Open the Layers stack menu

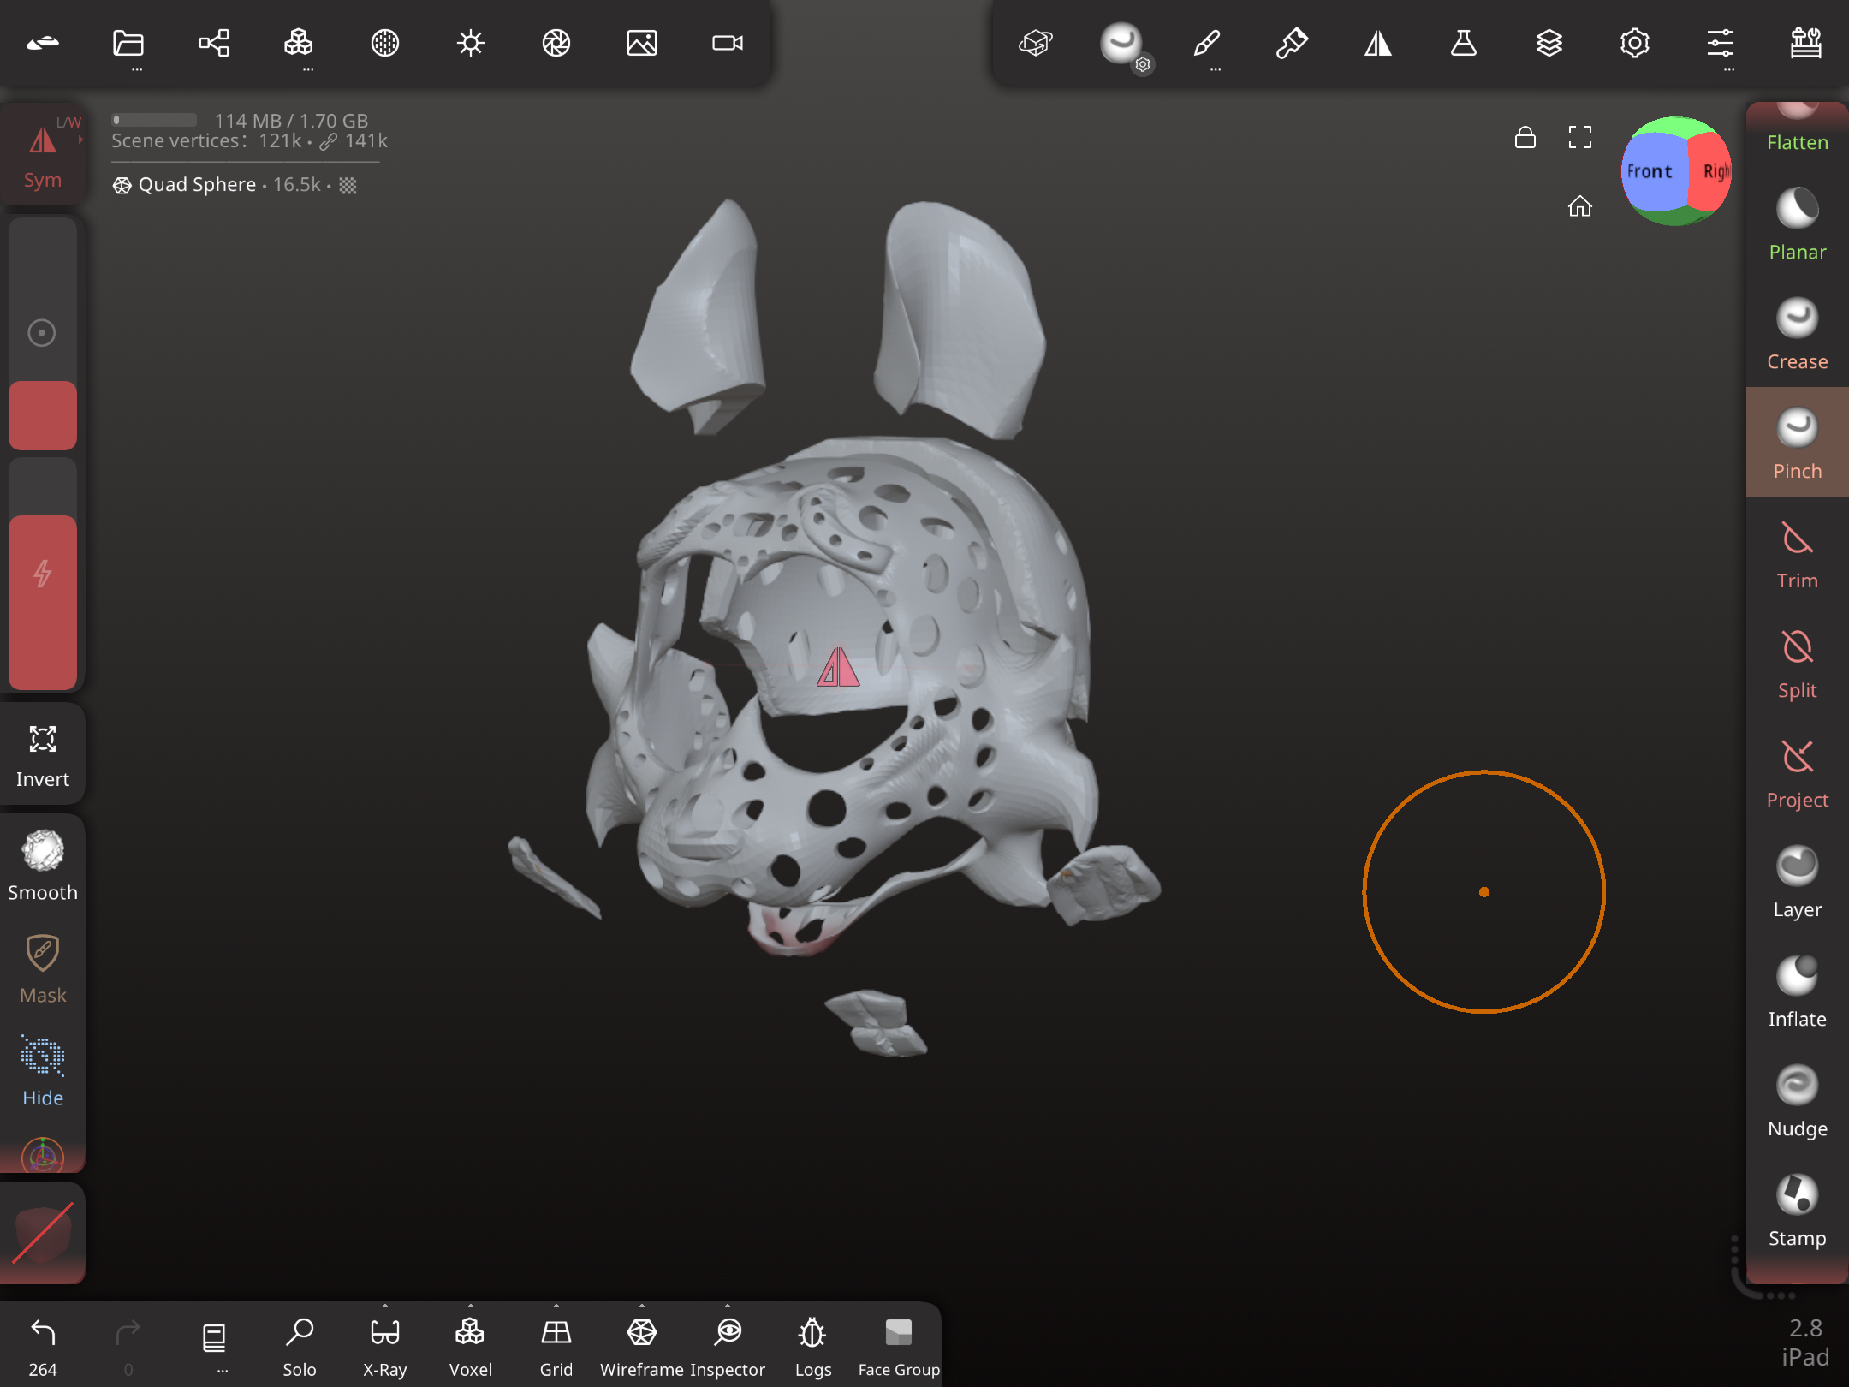pos(1549,43)
